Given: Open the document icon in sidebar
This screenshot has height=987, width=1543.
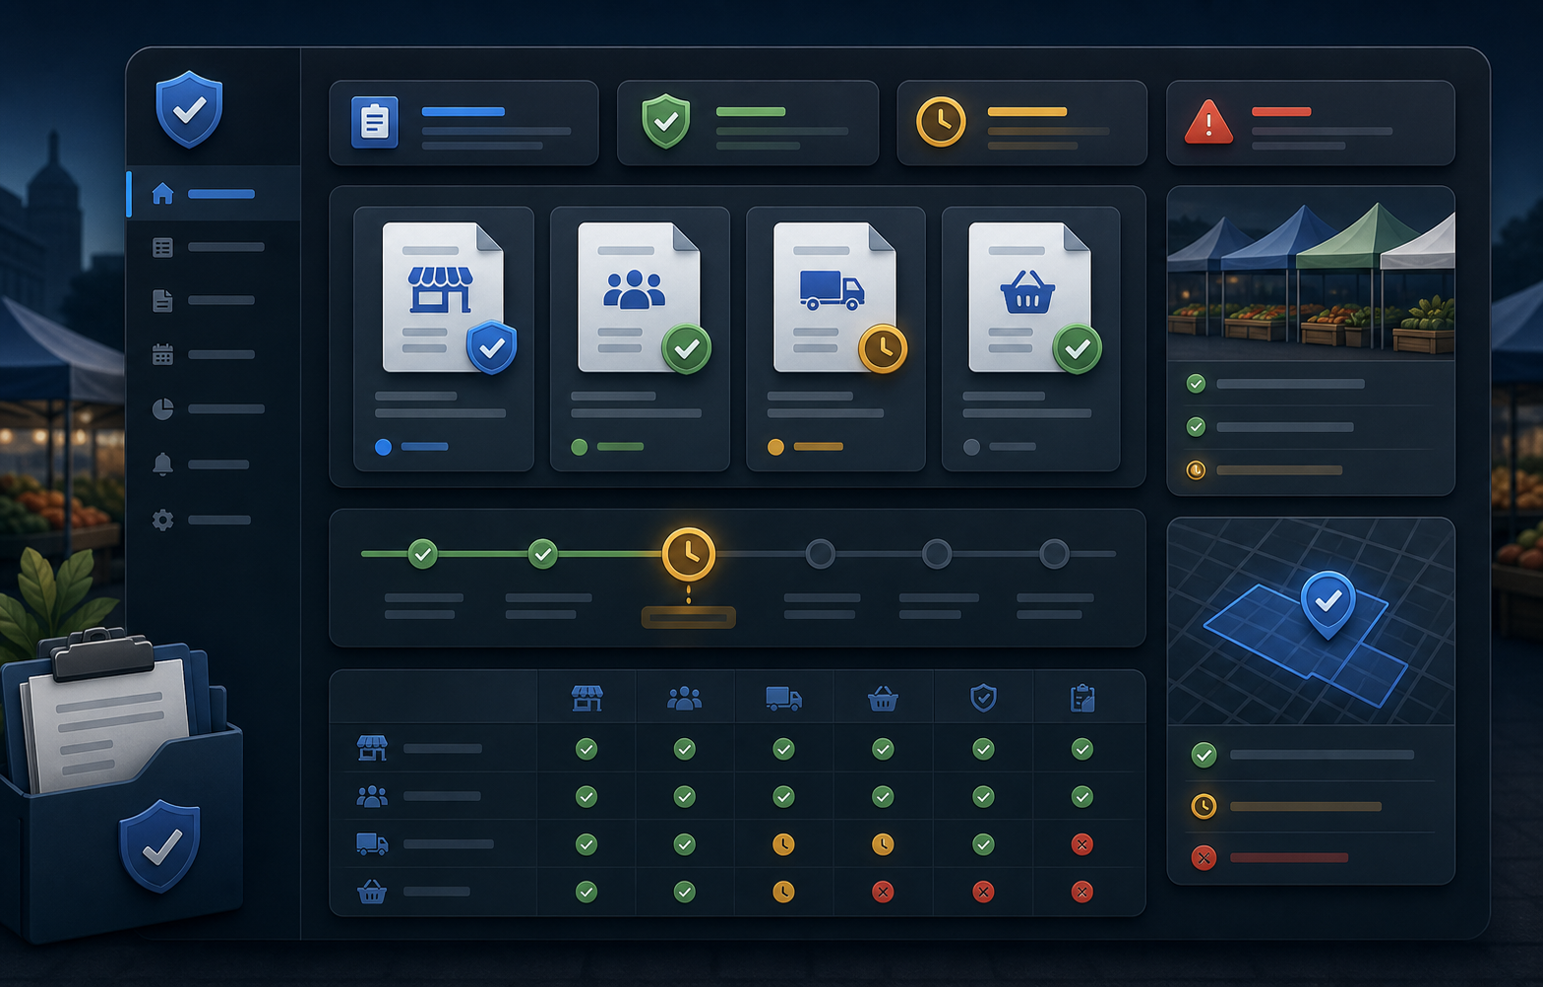Looking at the screenshot, I should (163, 300).
